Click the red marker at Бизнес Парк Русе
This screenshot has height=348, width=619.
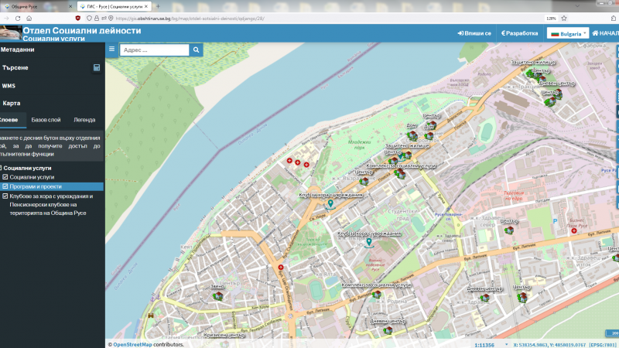pyautogui.click(x=574, y=230)
